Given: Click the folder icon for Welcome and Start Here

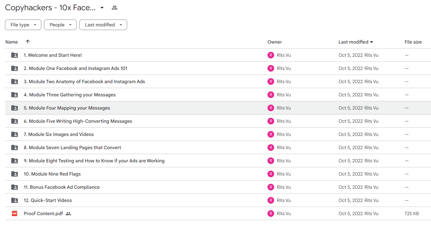Looking at the screenshot, I should click(15, 55).
